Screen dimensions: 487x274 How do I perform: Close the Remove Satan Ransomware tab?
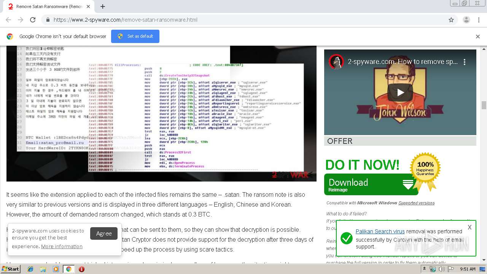pos(89,6)
